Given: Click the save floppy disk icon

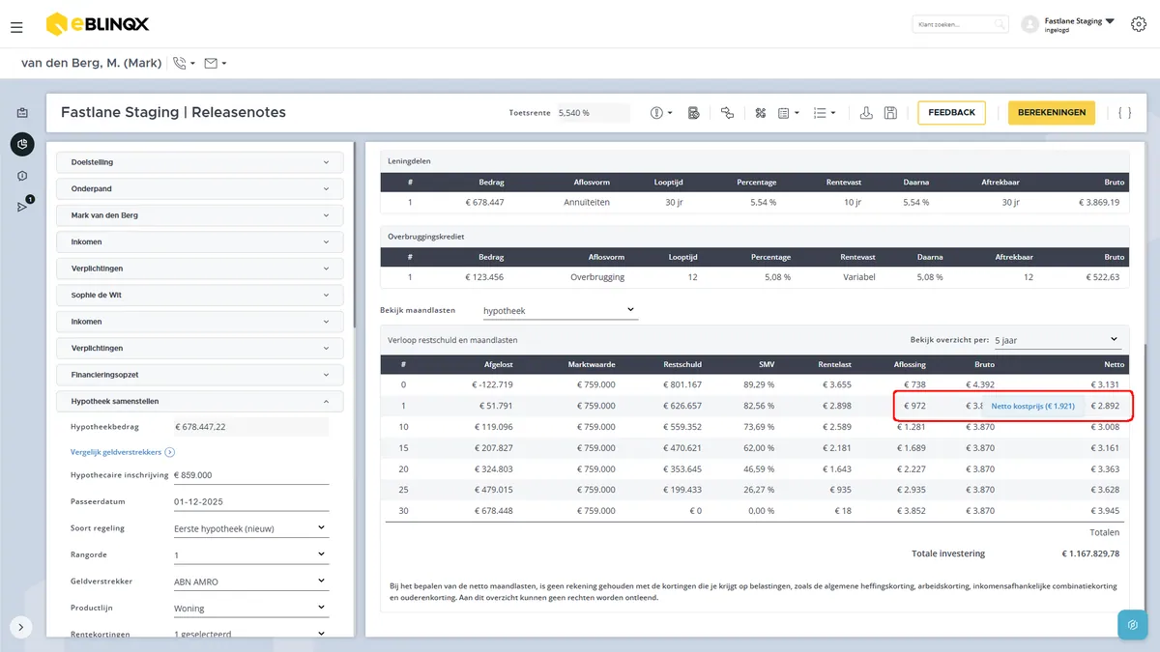Looking at the screenshot, I should [890, 113].
